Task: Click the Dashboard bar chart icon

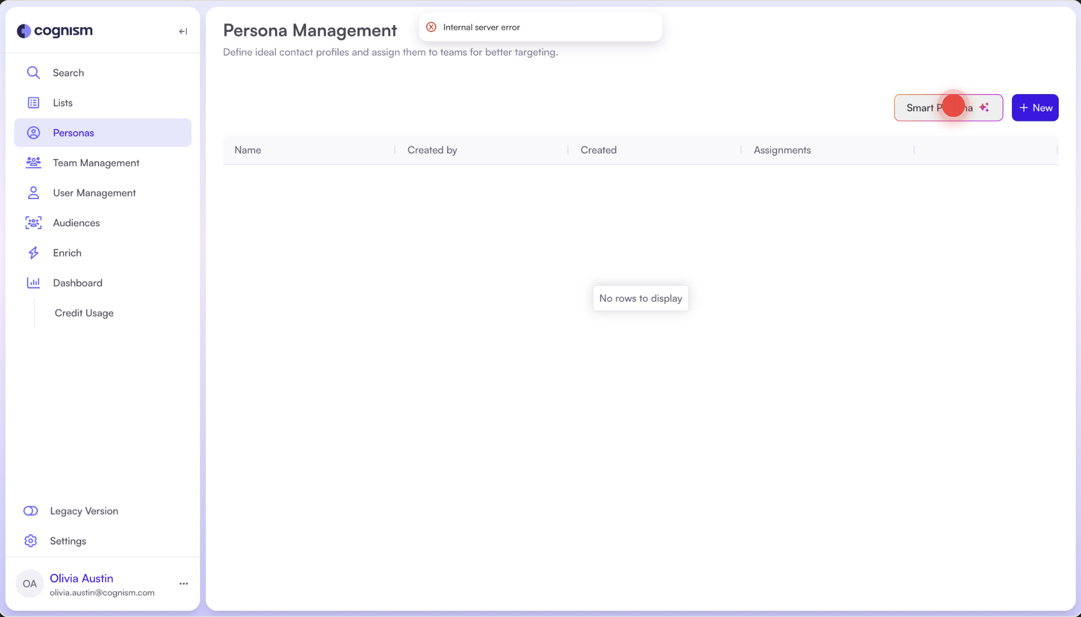Action: (x=33, y=283)
